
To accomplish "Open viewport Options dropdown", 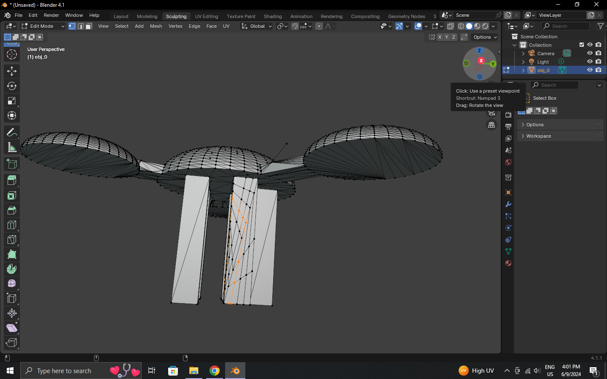I will (x=485, y=37).
